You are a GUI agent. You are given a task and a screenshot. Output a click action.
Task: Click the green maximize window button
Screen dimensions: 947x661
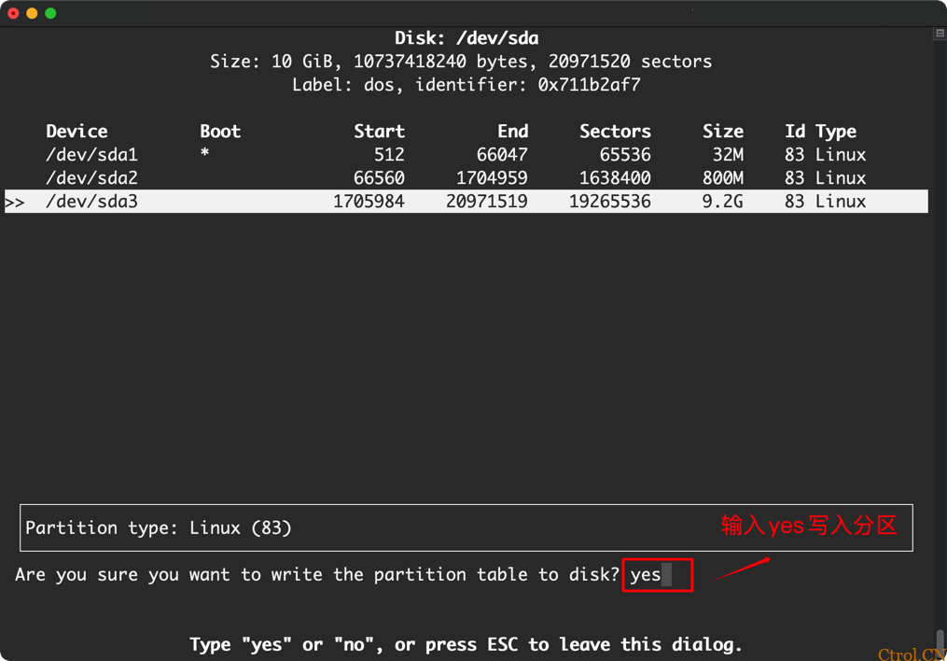tap(50, 13)
